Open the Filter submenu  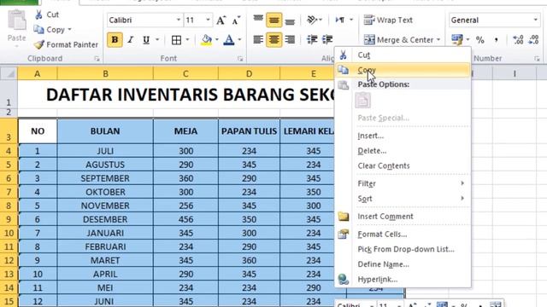[403, 183]
